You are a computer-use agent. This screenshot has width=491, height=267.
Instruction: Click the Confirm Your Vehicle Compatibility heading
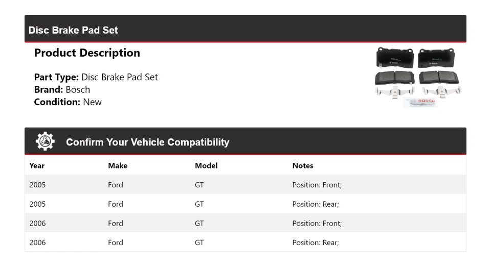click(x=147, y=142)
